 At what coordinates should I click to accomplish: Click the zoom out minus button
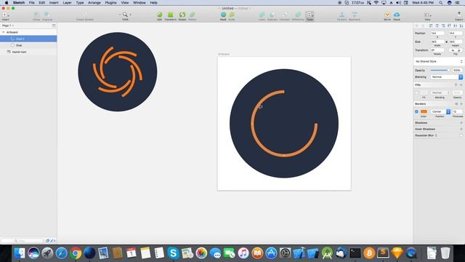click(120, 15)
